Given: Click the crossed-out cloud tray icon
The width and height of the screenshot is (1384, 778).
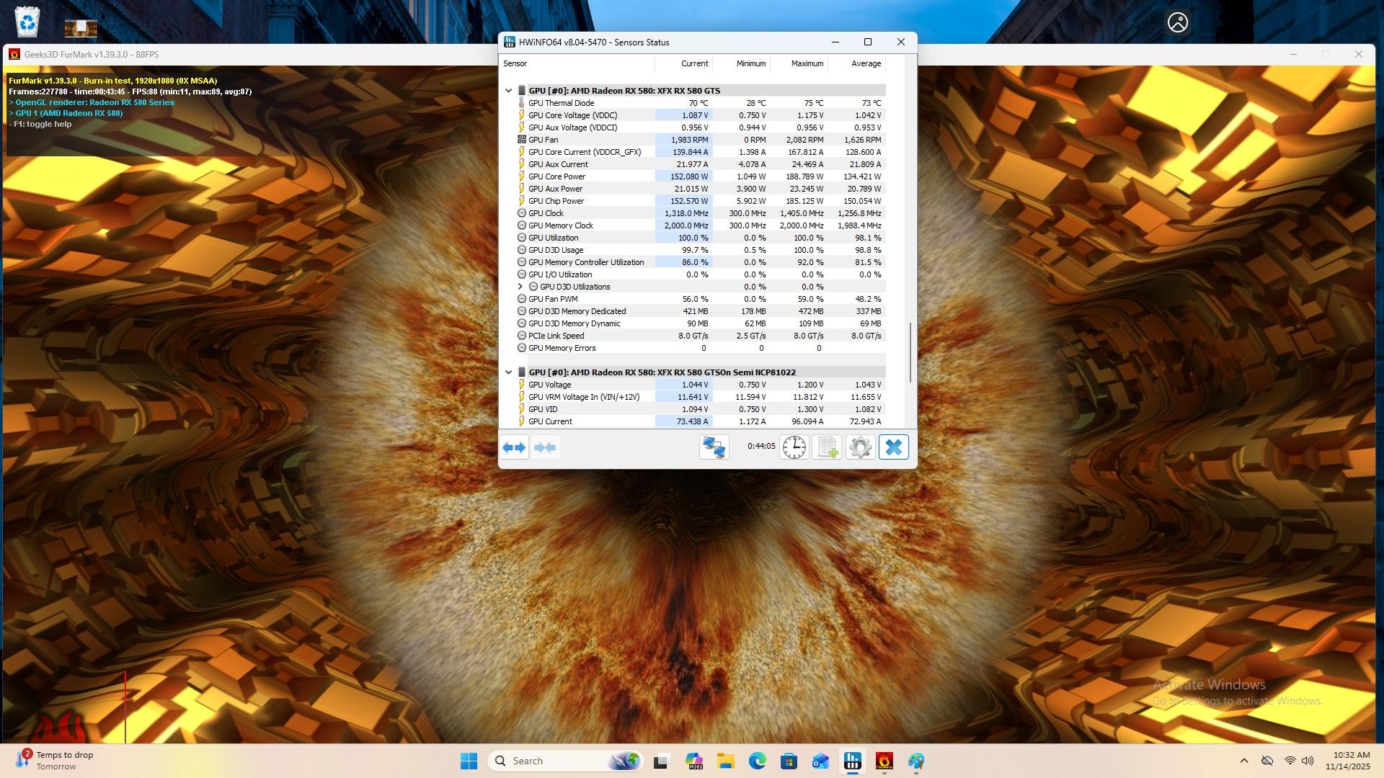Looking at the screenshot, I should click(1267, 761).
